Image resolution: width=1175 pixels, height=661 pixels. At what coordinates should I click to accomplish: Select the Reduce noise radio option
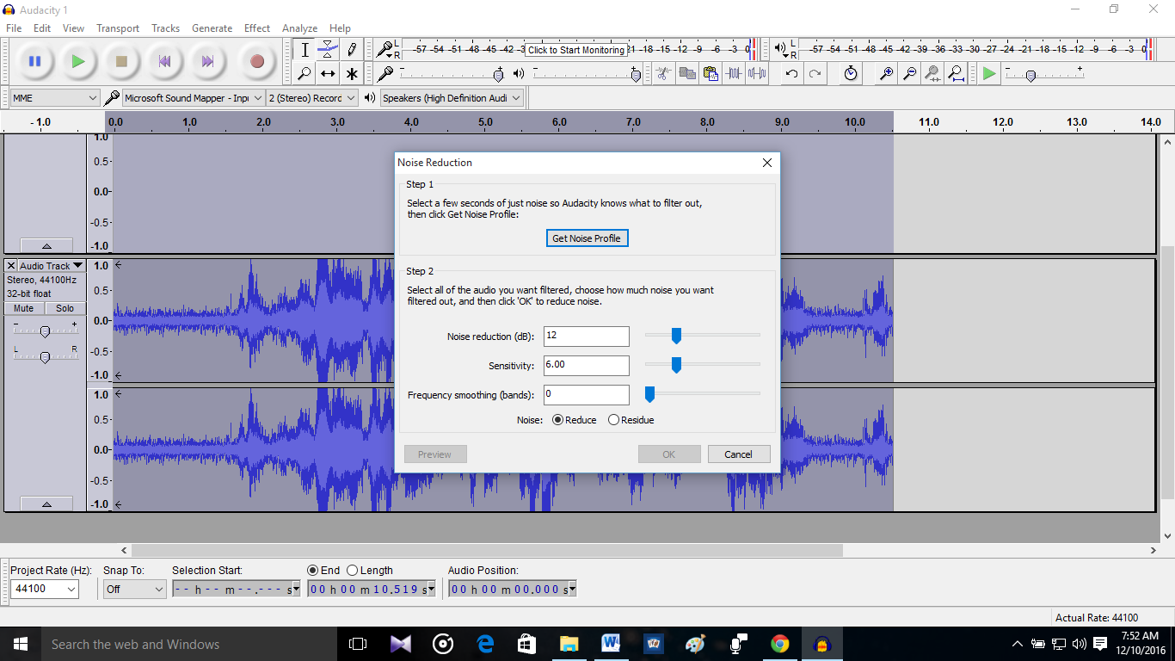coord(557,420)
